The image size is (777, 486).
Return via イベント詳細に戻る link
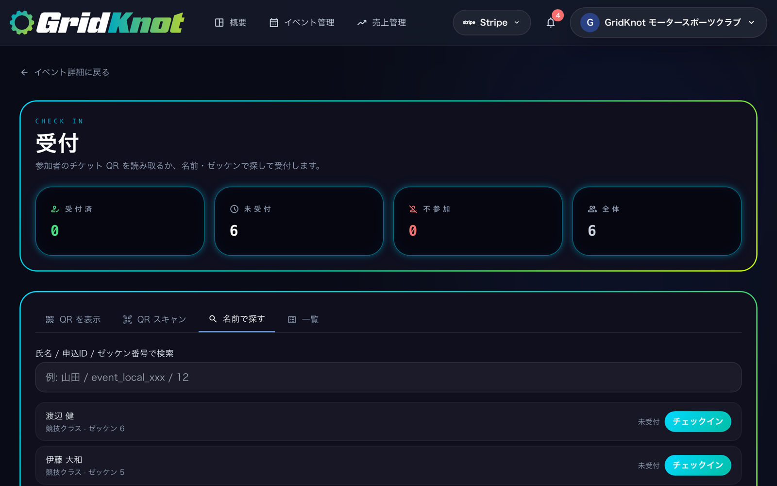71,72
